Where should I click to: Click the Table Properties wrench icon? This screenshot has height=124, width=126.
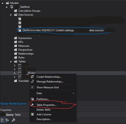coord(32,105)
